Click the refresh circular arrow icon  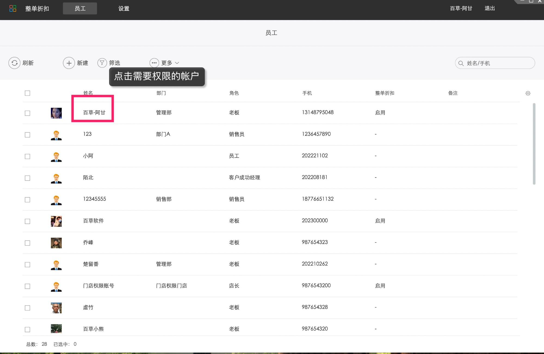14,63
